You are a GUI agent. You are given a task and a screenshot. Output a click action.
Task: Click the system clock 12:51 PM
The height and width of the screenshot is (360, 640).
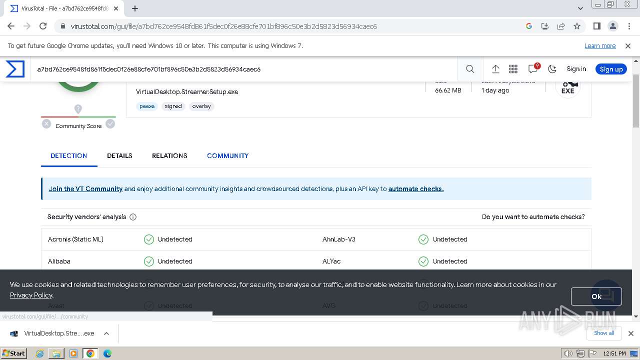[x=614, y=353]
